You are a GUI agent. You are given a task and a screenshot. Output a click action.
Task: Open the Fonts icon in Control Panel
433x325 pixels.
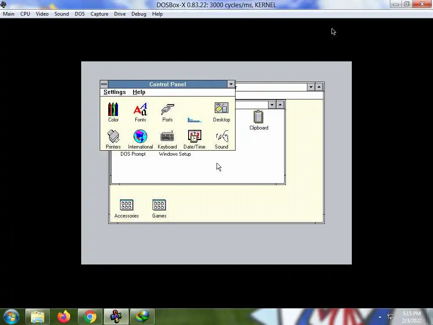[140, 112]
